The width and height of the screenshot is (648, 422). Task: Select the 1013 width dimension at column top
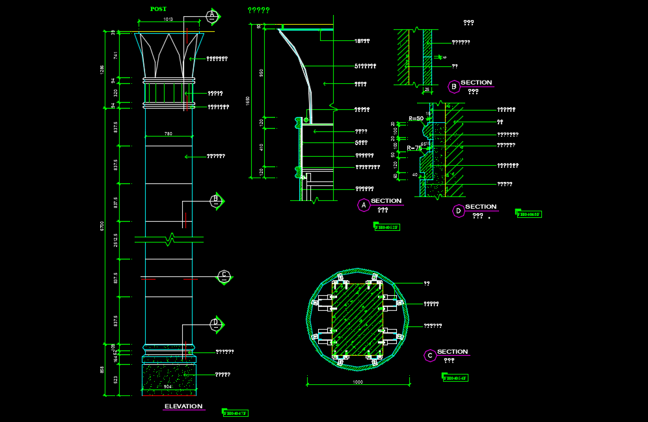168,20
